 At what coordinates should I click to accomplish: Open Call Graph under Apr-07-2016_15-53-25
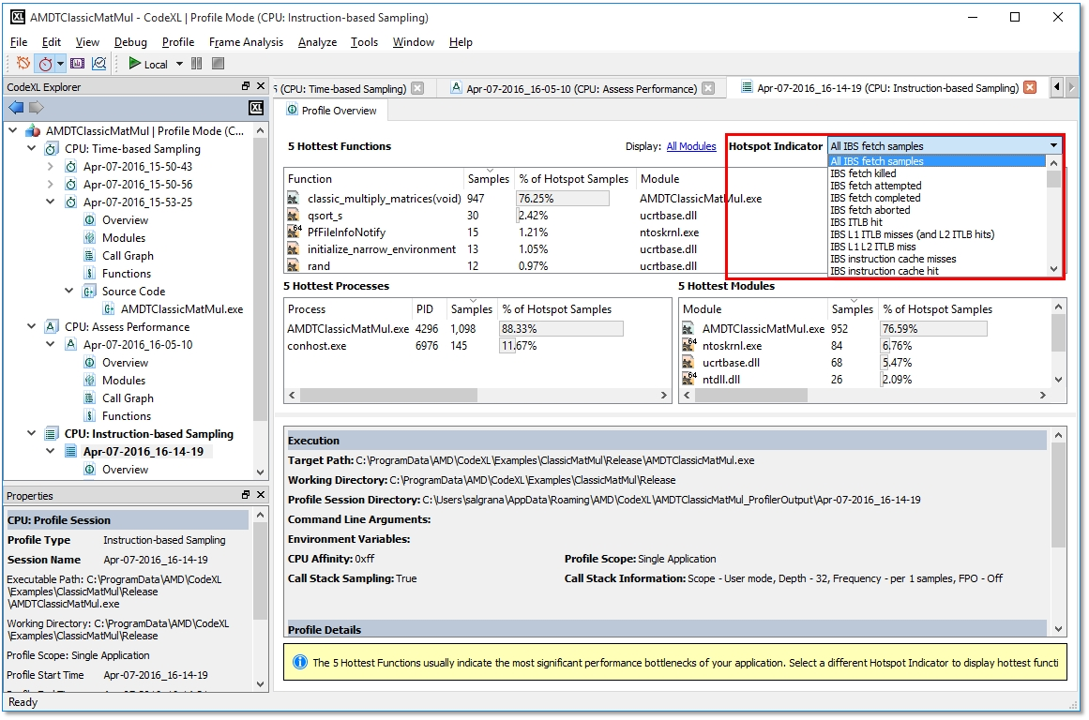tap(128, 256)
